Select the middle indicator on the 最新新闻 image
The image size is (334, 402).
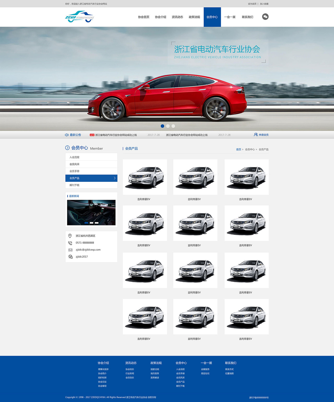coord(91,223)
